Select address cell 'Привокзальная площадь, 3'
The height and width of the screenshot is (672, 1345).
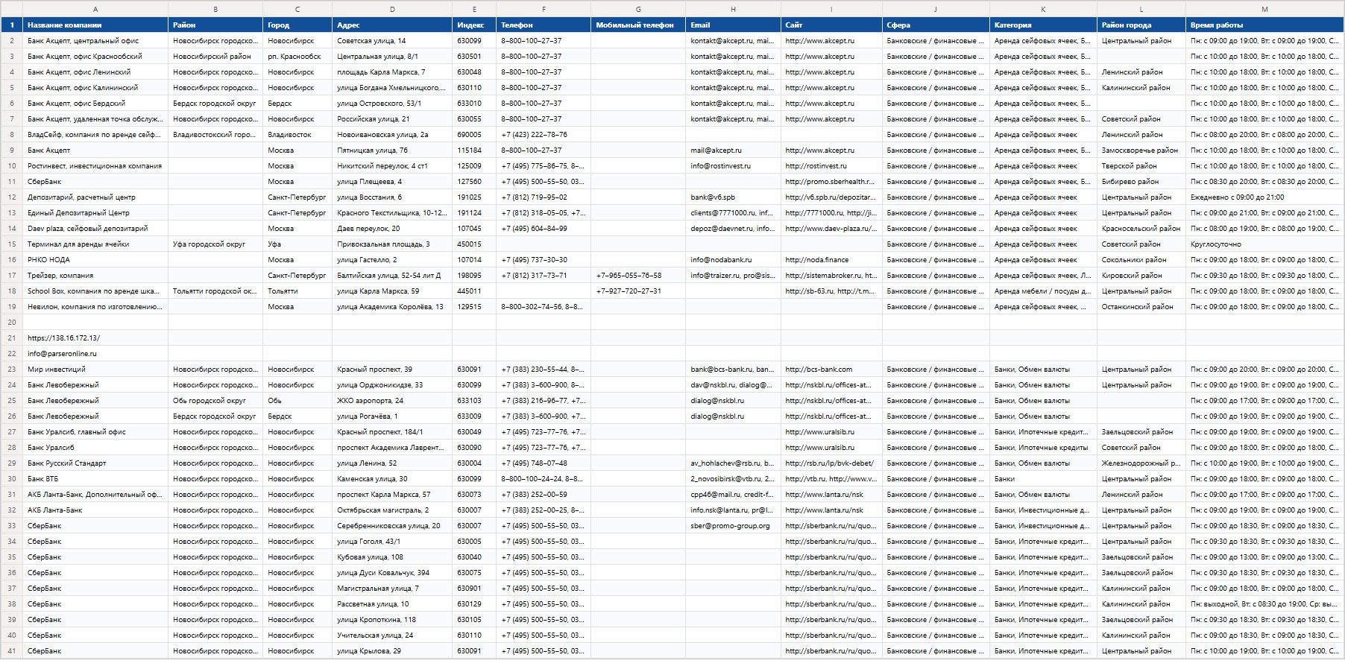click(x=392, y=244)
